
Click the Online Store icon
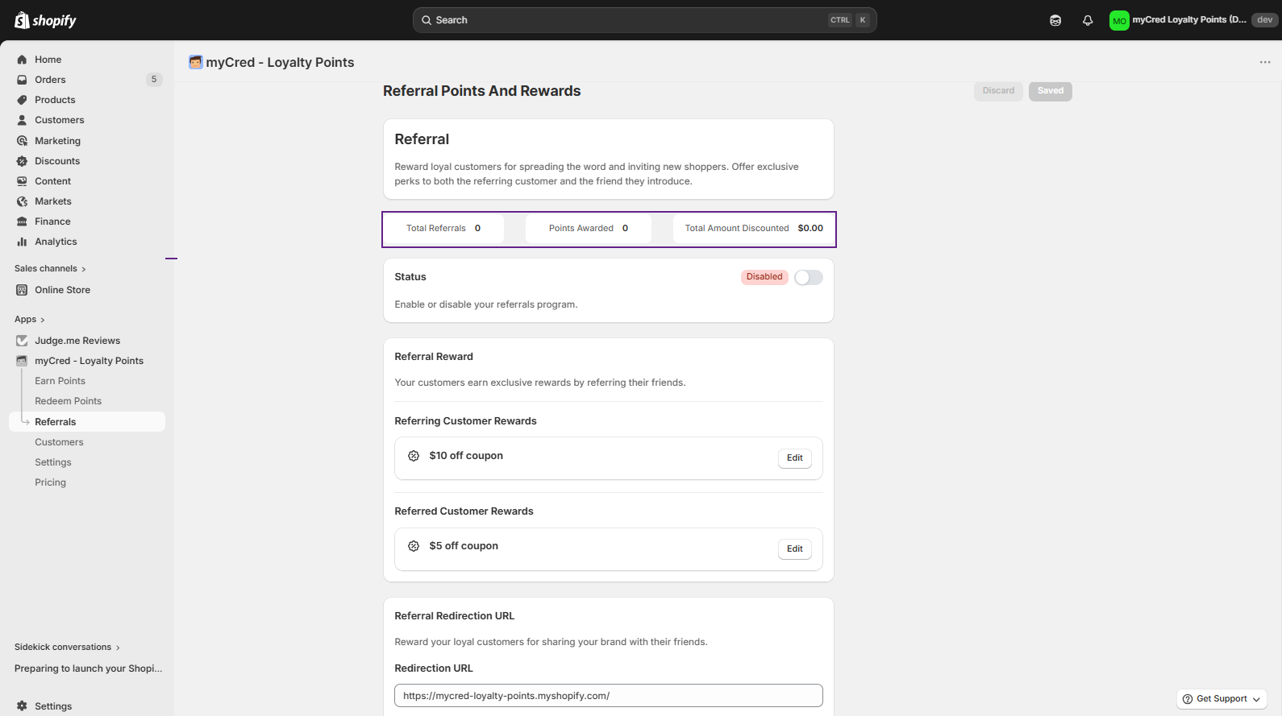[x=22, y=290]
